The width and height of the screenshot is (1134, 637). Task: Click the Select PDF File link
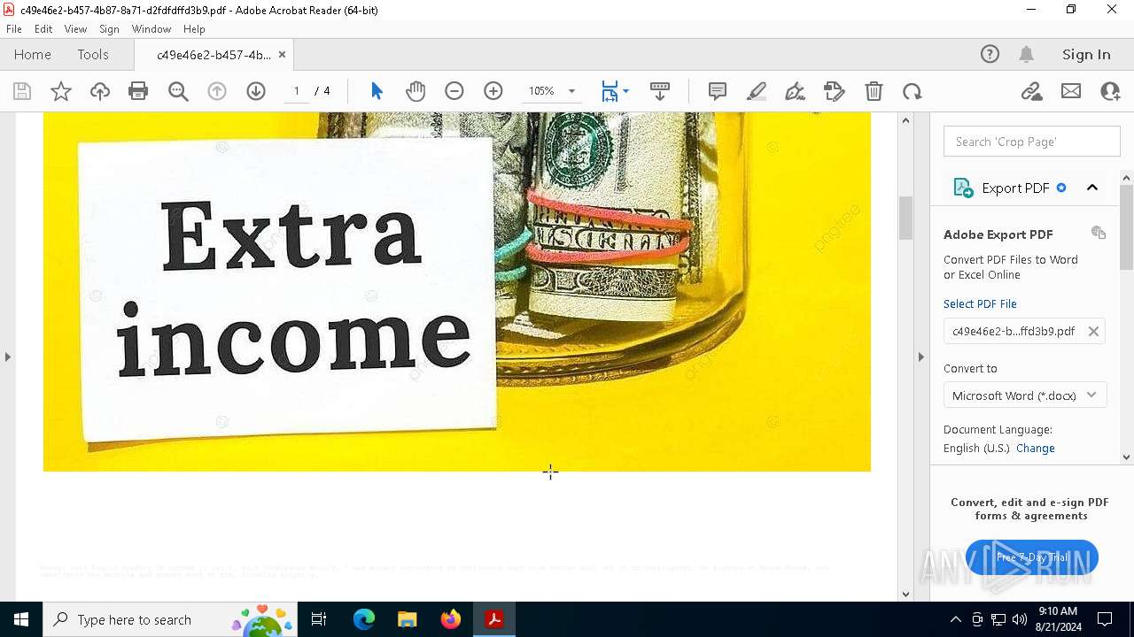(x=980, y=303)
